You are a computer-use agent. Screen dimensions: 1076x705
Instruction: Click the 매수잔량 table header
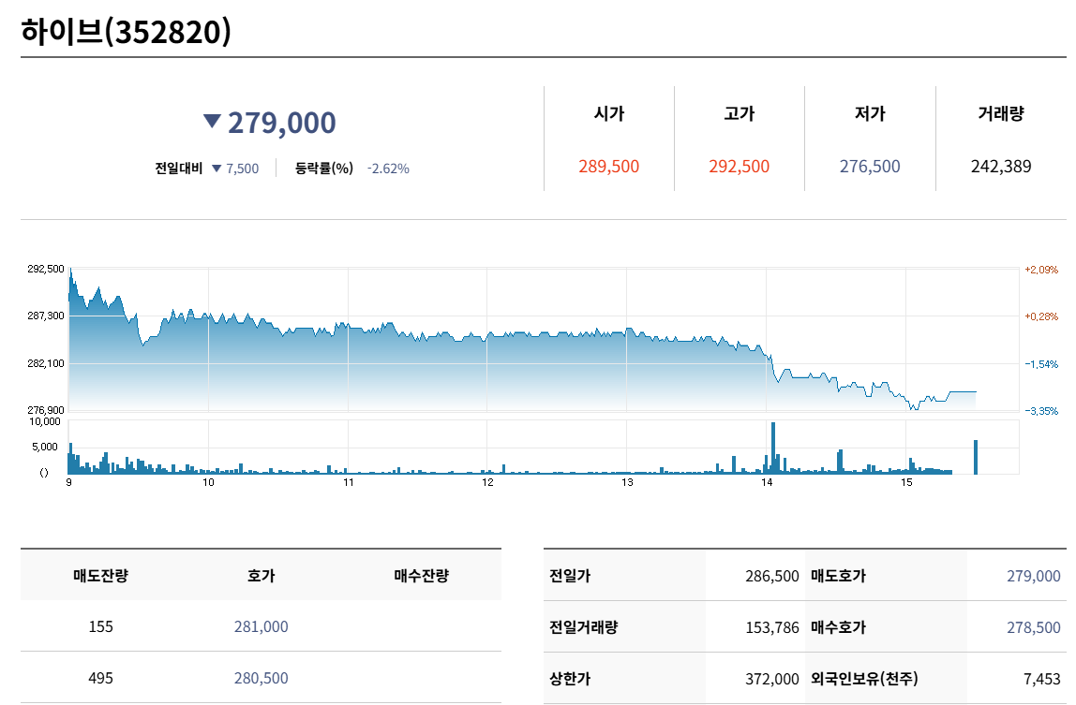[x=422, y=576]
